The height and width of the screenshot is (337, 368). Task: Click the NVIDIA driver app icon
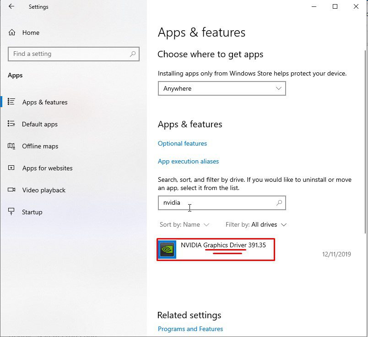pyautogui.click(x=167, y=249)
